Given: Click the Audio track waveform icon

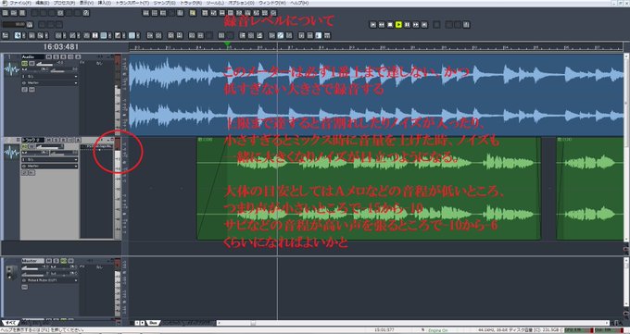Looking at the screenshot, I should coord(12,69).
